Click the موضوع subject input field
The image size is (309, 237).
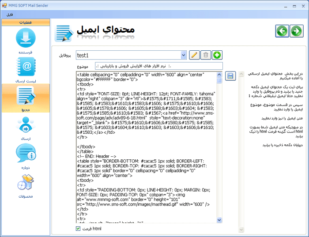coord(159,66)
